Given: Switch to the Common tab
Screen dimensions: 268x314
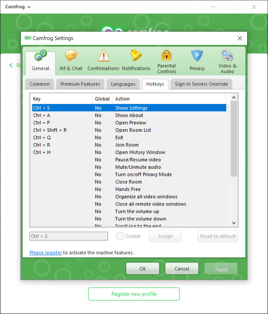Looking at the screenshot, I should (40, 84).
